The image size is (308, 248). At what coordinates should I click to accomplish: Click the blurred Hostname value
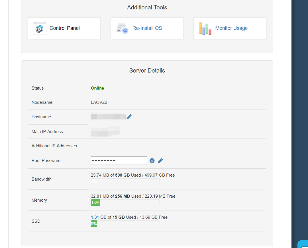pyautogui.click(x=108, y=117)
